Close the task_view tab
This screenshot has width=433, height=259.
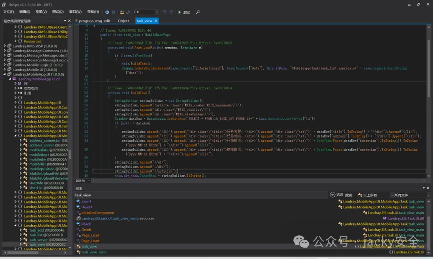(156, 21)
